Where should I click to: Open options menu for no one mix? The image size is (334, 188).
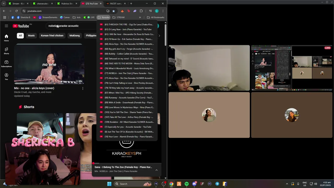(x=83, y=89)
